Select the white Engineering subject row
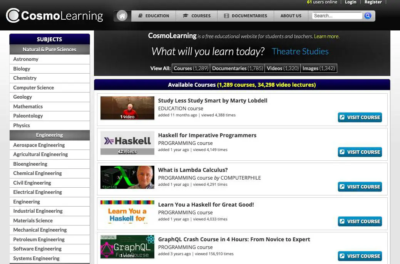 [50, 202]
